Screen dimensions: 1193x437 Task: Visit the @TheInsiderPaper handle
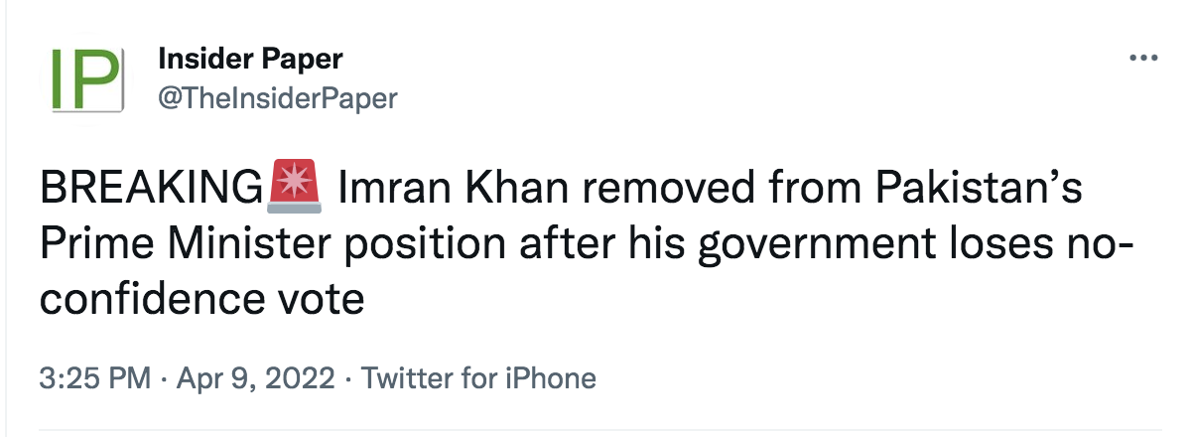coord(277,97)
